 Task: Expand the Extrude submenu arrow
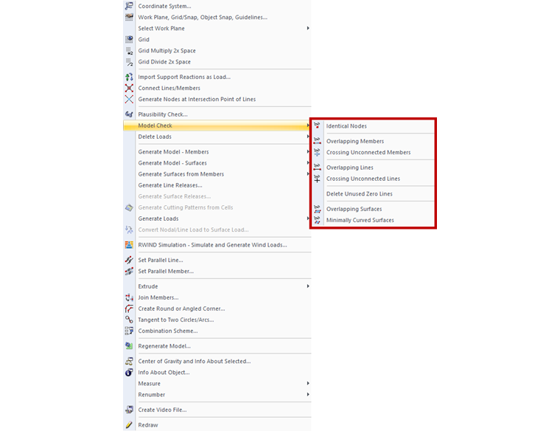click(x=308, y=286)
